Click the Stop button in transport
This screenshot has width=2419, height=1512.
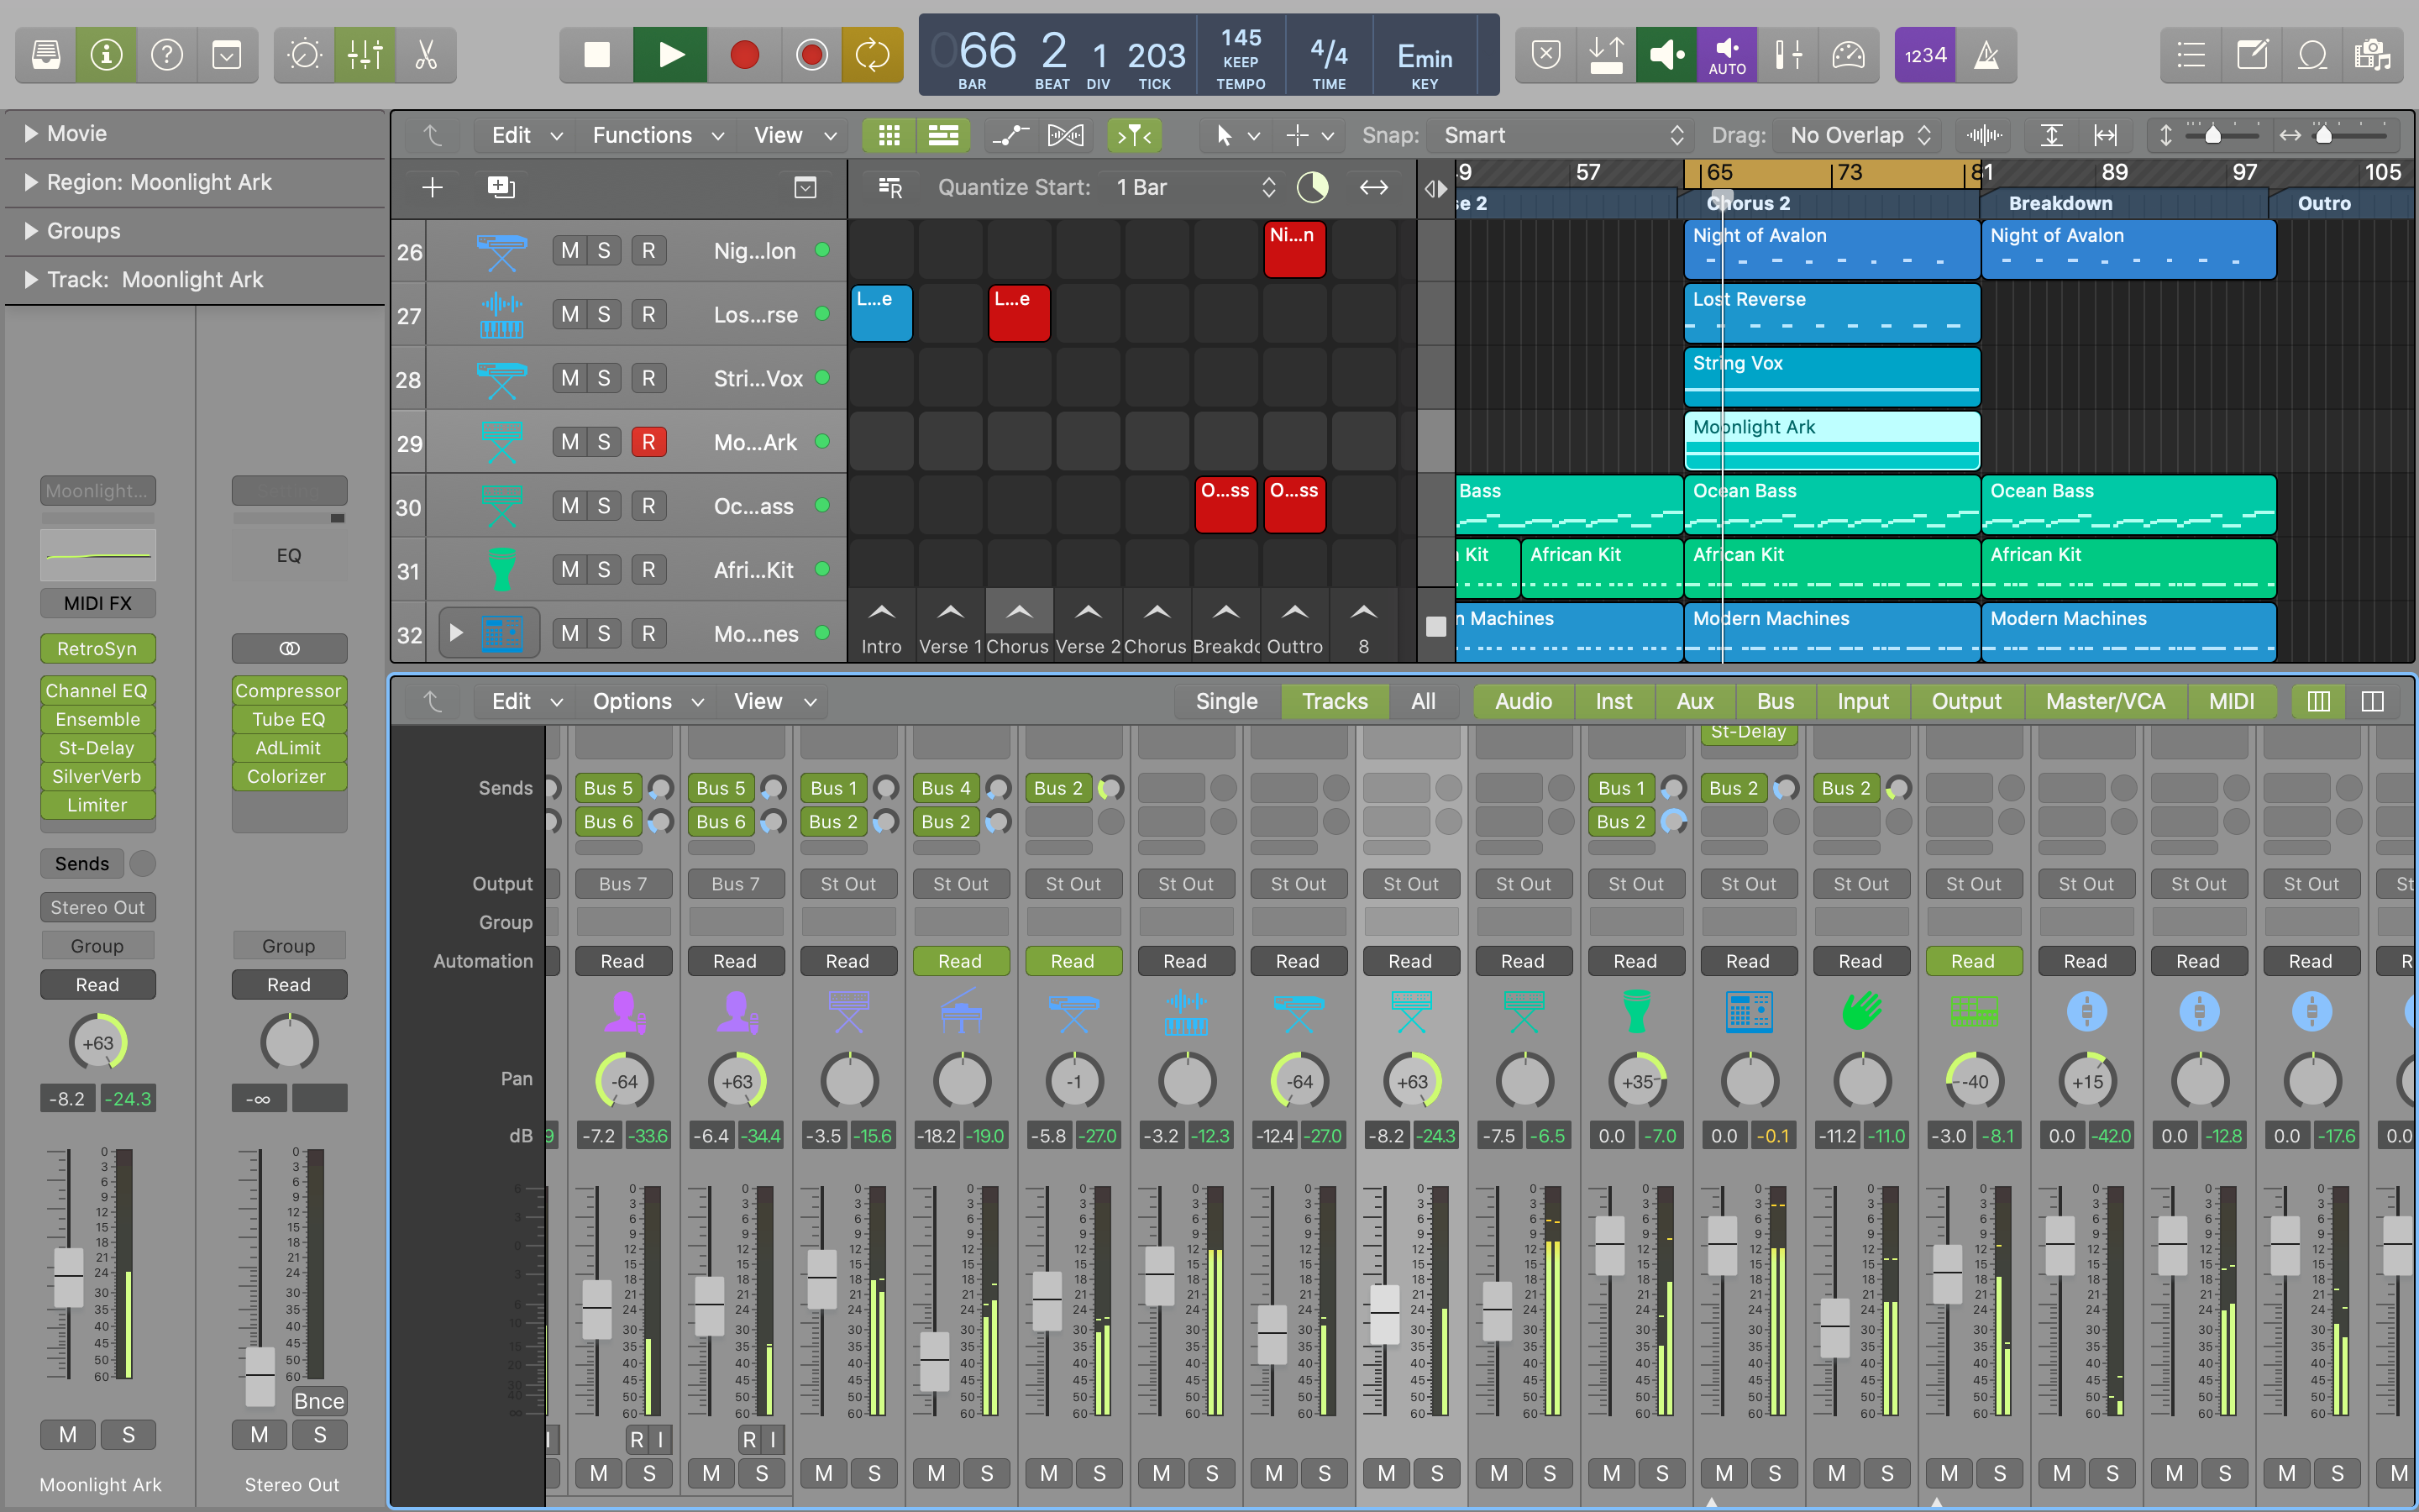point(596,55)
